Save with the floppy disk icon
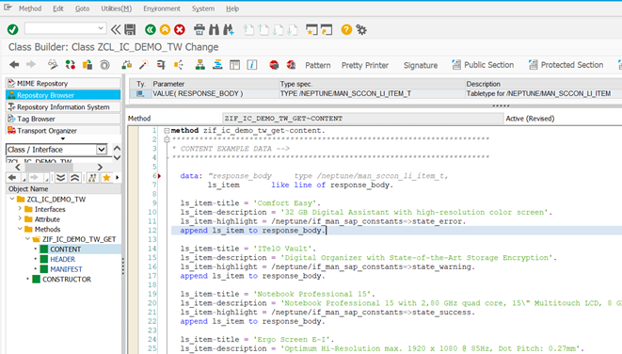 (x=130, y=29)
